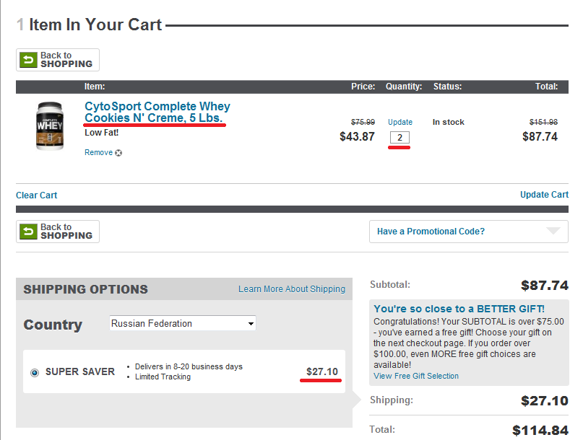
Task: View Free Gift Selection link
Action: pos(416,376)
